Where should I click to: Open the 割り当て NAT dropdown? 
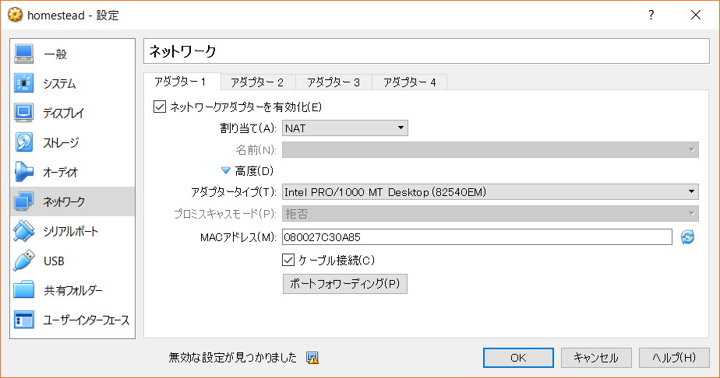point(345,128)
